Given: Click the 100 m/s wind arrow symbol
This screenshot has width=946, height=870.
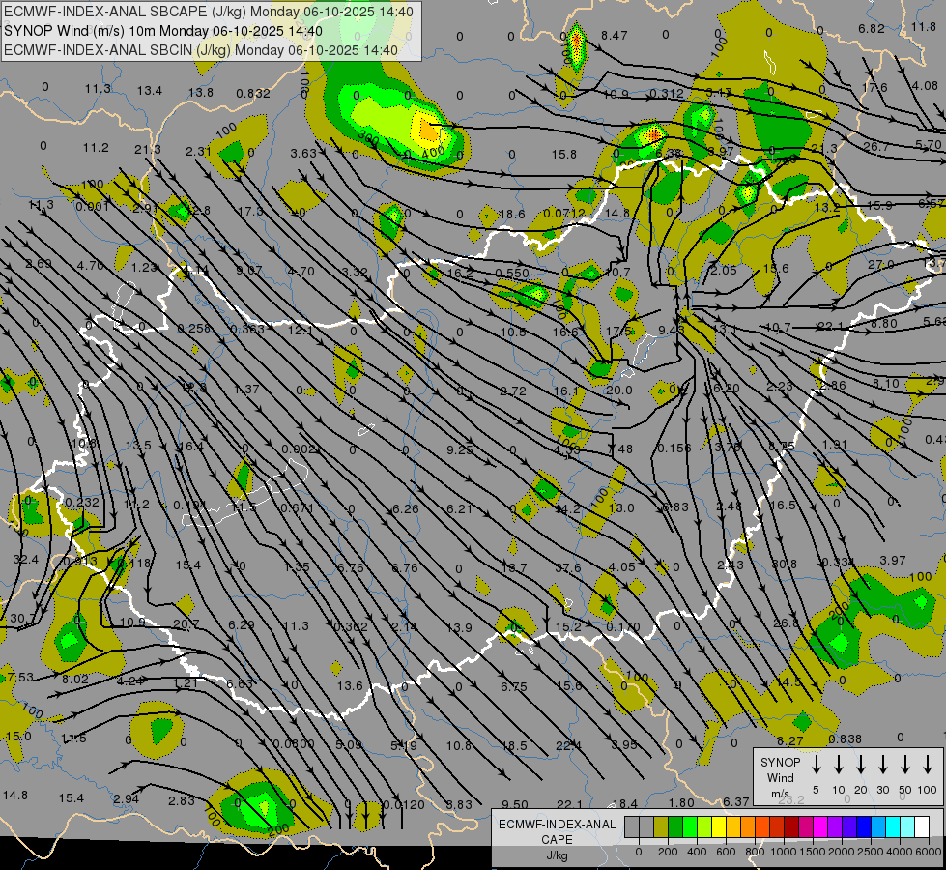Looking at the screenshot, I should tap(928, 765).
